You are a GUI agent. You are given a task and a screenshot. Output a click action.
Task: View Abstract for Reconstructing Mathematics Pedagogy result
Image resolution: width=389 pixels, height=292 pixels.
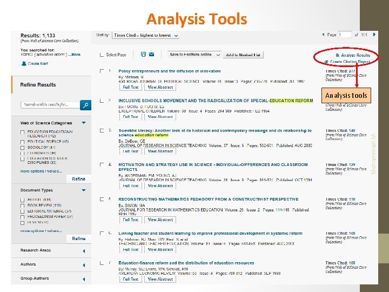click(x=160, y=220)
